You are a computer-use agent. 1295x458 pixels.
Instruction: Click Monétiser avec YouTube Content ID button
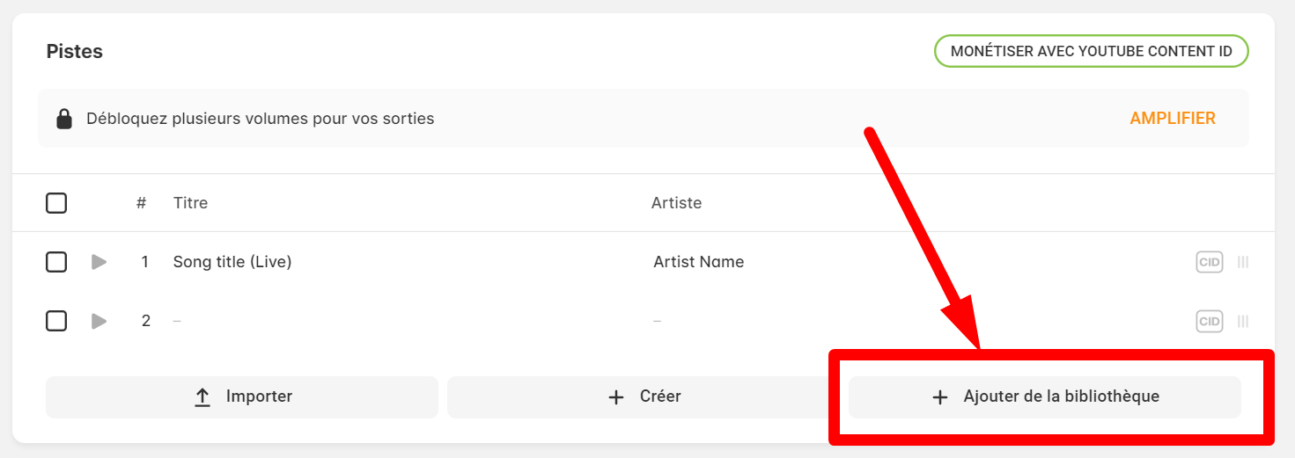point(1092,51)
